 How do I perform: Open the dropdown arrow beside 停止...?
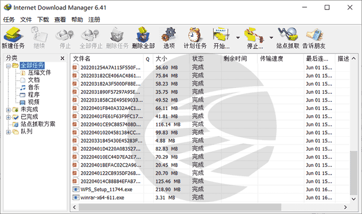tap(271, 38)
